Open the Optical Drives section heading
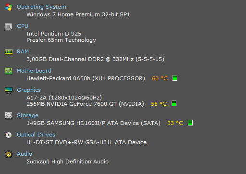 pos(36,135)
